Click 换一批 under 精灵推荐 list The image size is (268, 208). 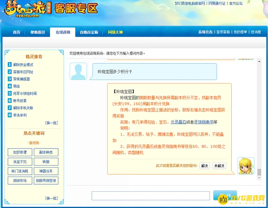coord(52,123)
